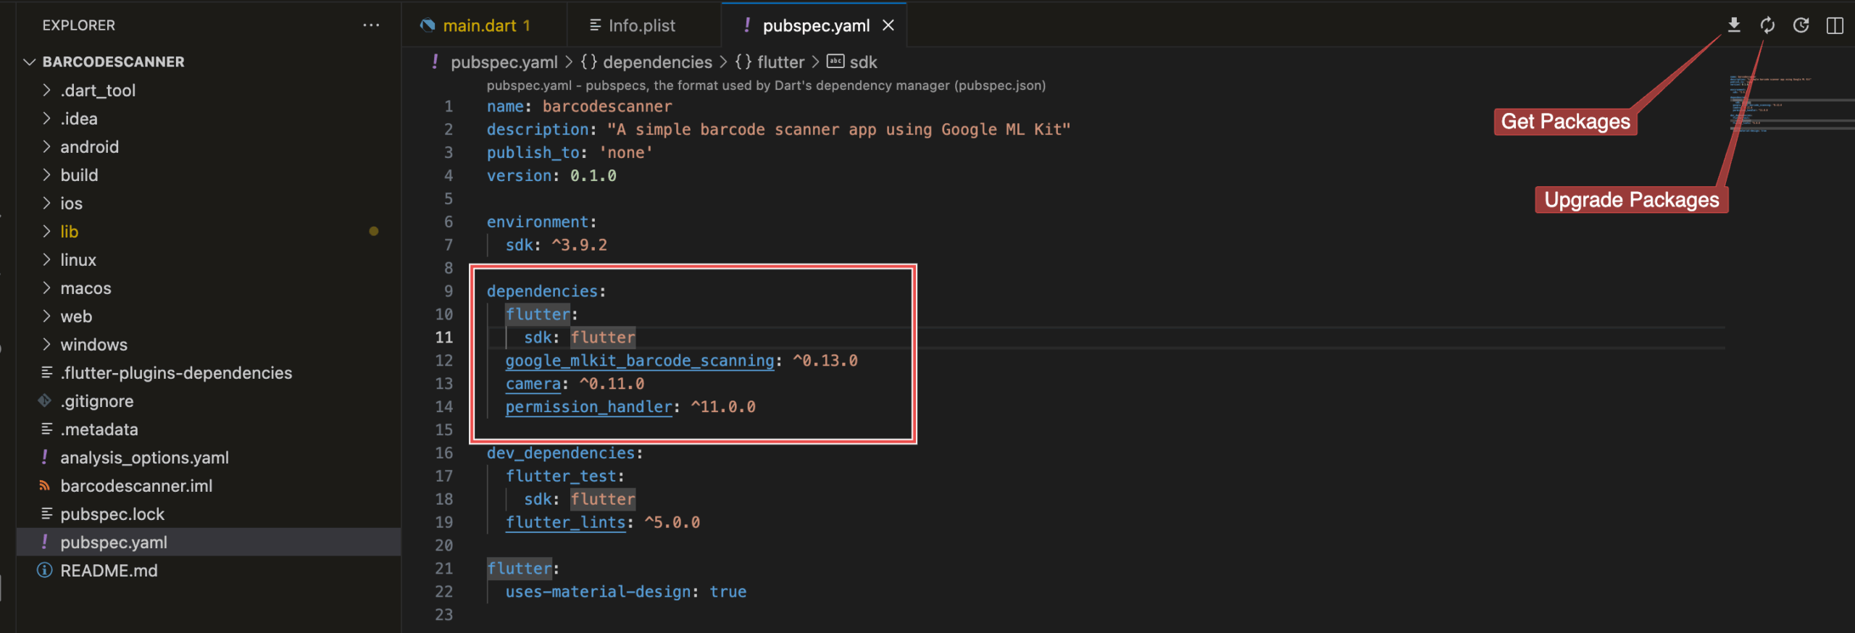Click the dependencies key on line 9
This screenshot has height=633, width=1855.
click(x=542, y=290)
